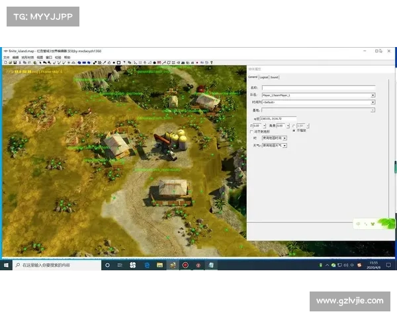Open the 文件 menu

pos(6,58)
